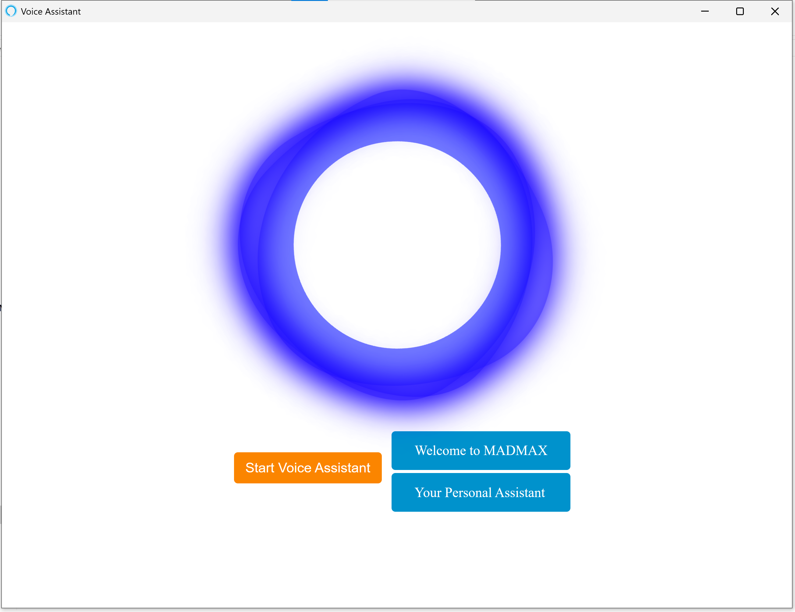
Task: Click the white center of the glowing orb
Action: click(x=397, y=245)
